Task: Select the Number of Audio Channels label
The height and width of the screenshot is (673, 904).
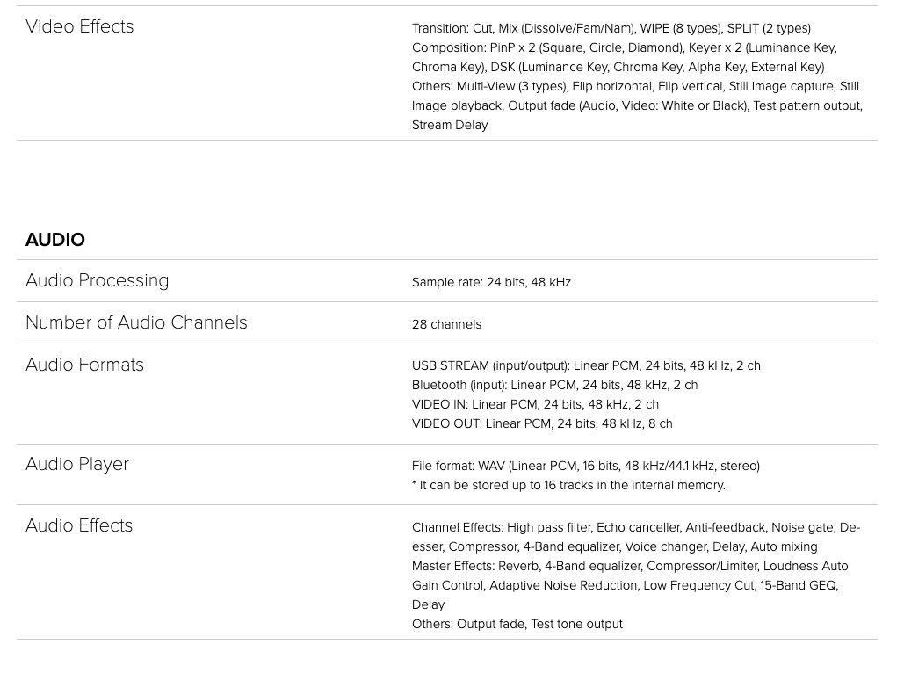Action: coord(137,322)
